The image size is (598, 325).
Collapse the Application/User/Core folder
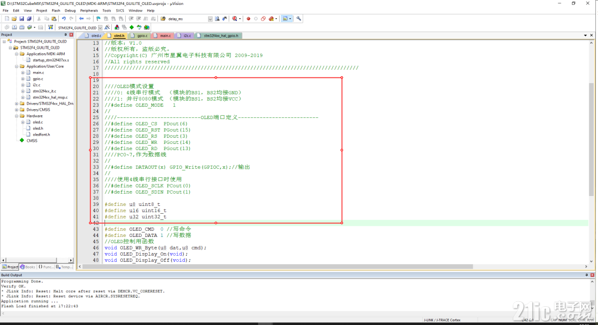coord(17,66)
